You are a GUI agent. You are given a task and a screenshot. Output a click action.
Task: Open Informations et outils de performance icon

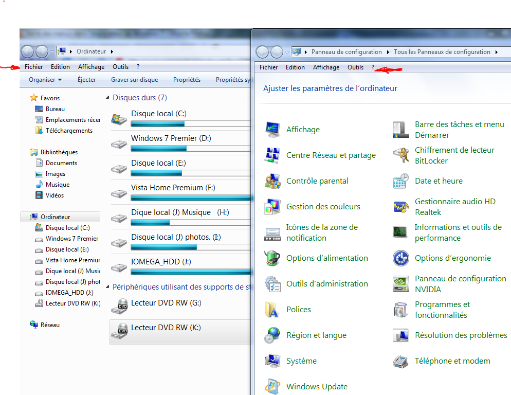(x=400, y=232)
